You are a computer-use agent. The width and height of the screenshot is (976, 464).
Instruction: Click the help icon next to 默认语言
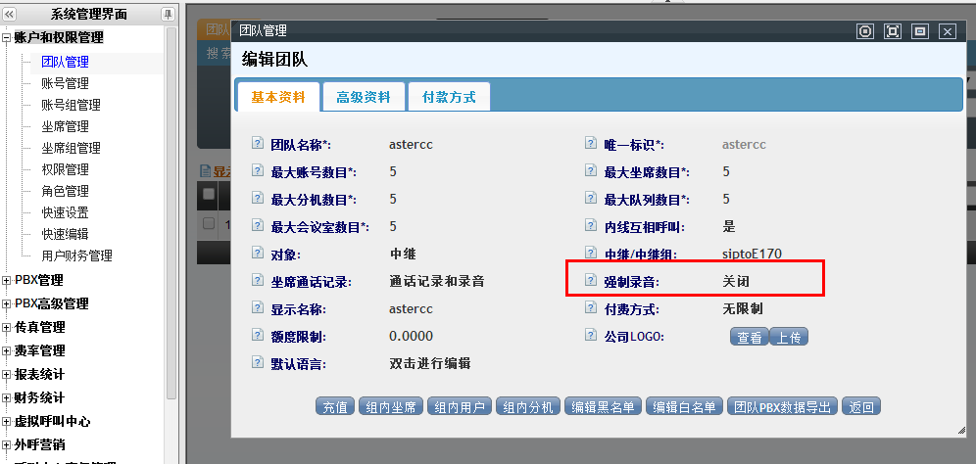[x=259, y=363]
